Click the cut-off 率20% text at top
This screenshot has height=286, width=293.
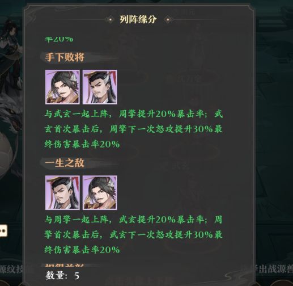(58, 39)
